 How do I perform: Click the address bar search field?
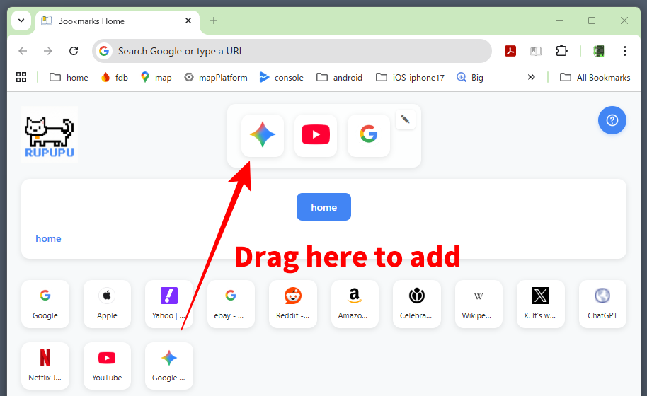(x=292, y=51)
